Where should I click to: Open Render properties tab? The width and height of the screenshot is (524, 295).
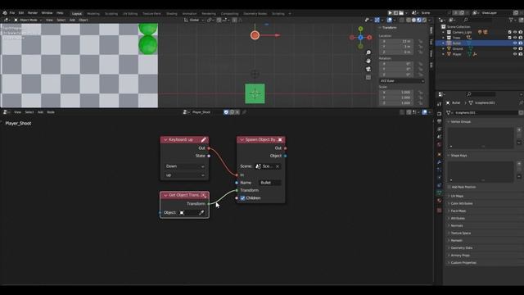click(x=439, y=114)
